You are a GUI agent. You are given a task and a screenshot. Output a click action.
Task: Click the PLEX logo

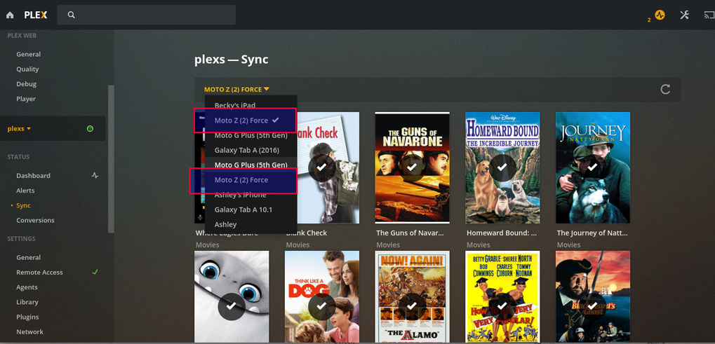pos(36,15)
